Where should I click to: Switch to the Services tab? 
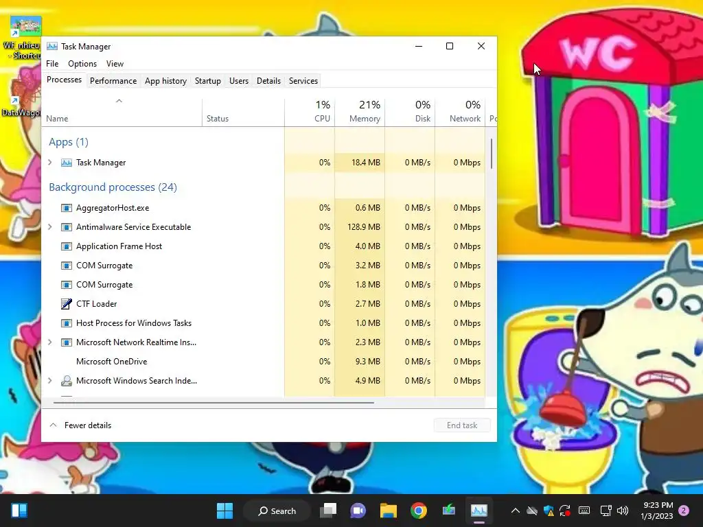(x=303, y=81)
